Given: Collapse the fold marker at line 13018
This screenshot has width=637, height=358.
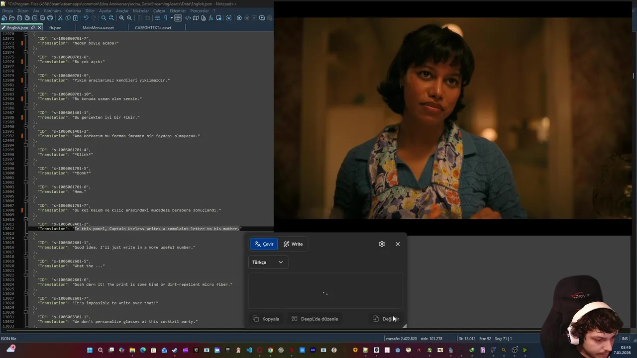Looking at the screenshot, I should click(26, 257).
